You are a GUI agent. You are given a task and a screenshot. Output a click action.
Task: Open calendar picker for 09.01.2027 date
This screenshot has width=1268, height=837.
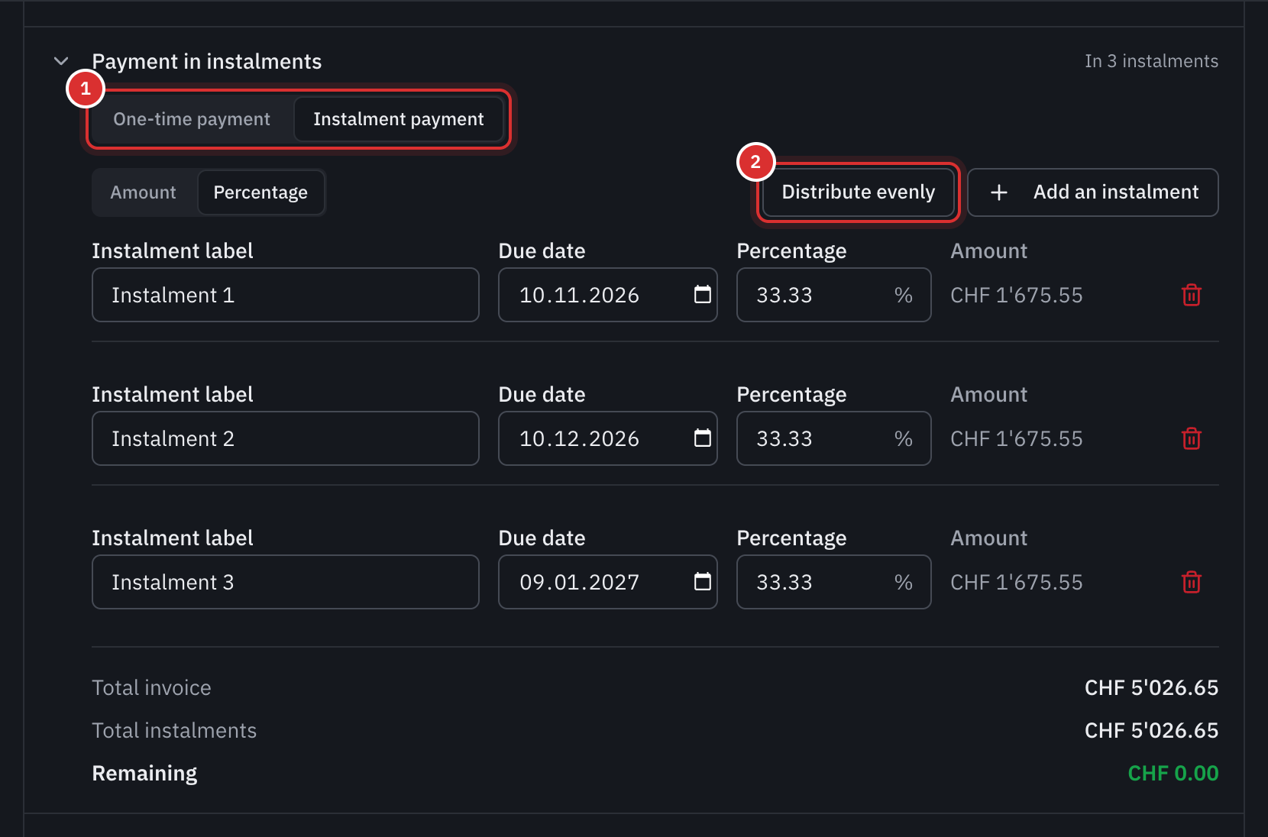[703, 581]
